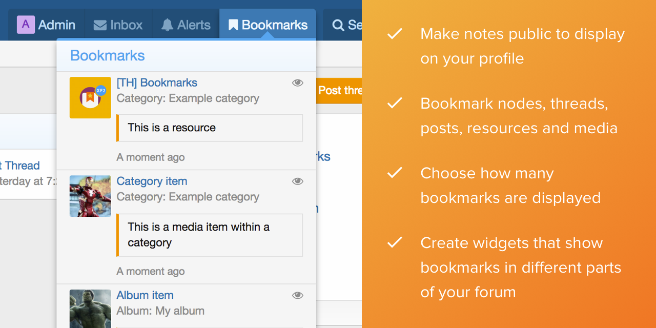The image size is (656, 328).
Task: Toggle visibility eye for Album item
Action: (297, 295)
